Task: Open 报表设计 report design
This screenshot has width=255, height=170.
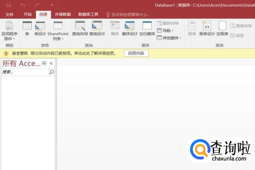Action: tap(207, 28)
